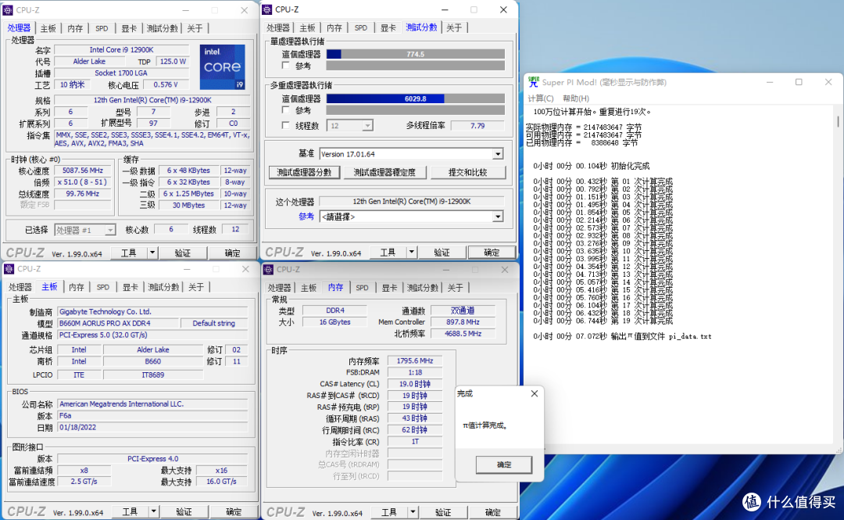
Task: Toggle single-thread 參考 checkbox
Action: point(286,66)
